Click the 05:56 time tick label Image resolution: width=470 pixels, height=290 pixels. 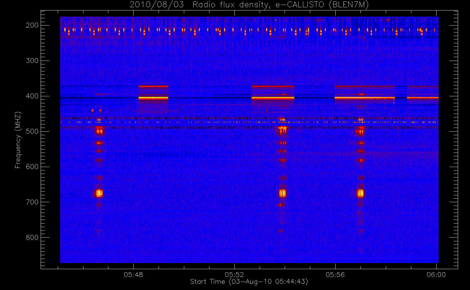(335, 275)
